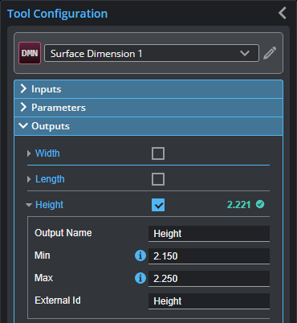Screen dimensions: 297x323
Task: Collapse the Outputs section
Action: click(148, 126)
